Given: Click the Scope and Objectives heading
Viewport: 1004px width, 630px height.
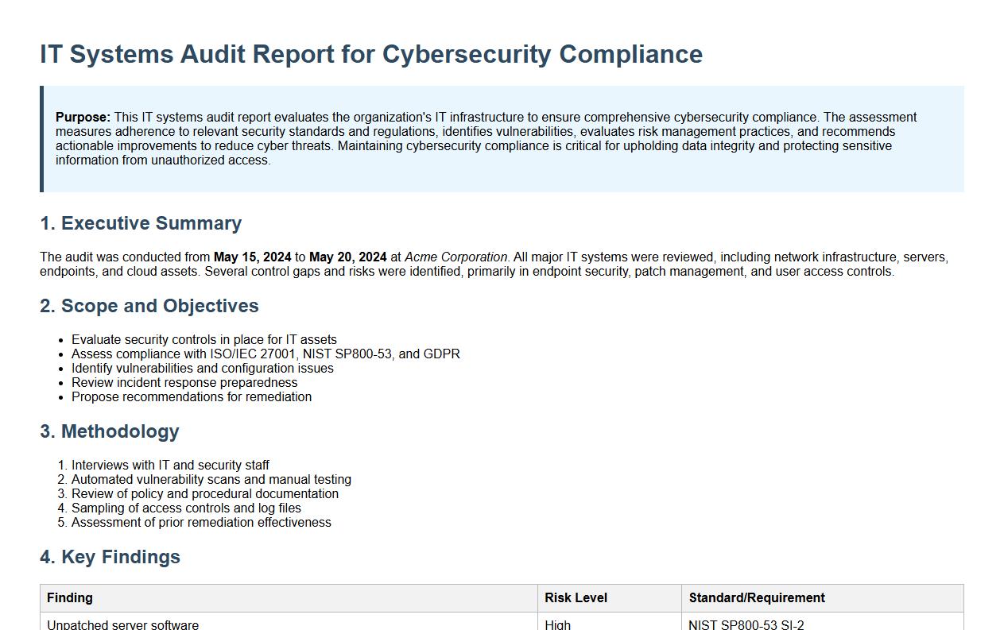Looking at the screenshot, I should [x=149, y=306].
